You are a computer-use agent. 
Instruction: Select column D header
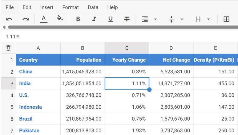pyautogui.click(x=171, y=48)
